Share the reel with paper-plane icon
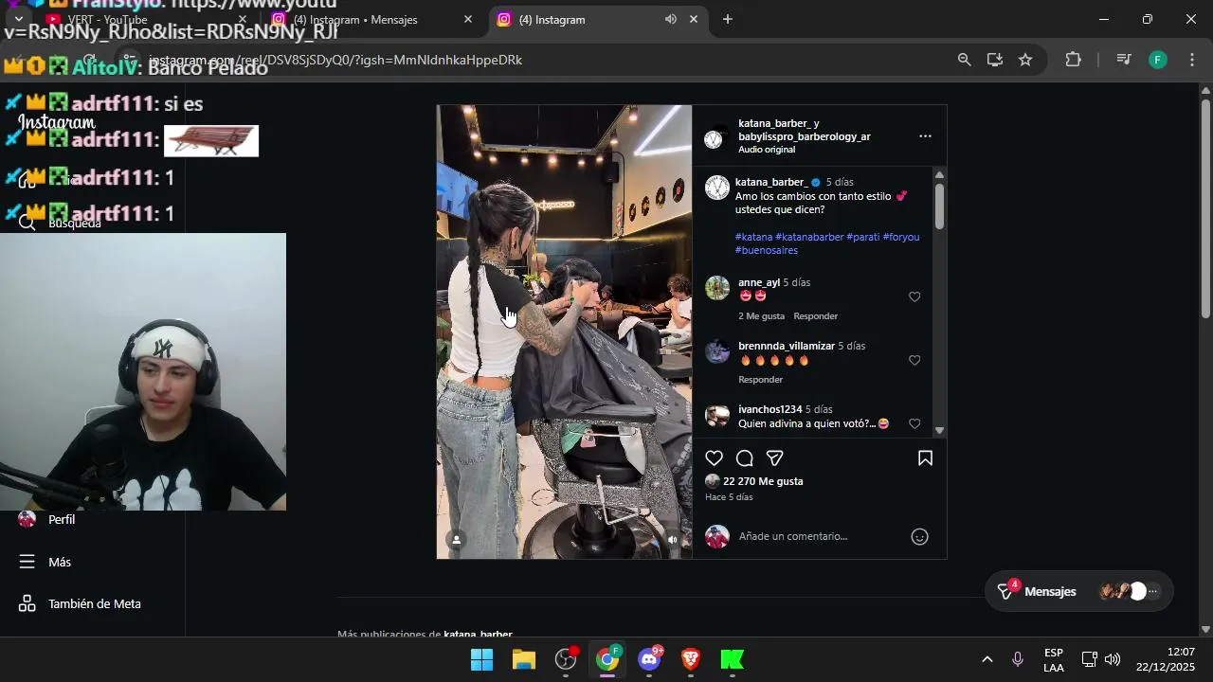1213x682 pixels. (x=775, y=458)
